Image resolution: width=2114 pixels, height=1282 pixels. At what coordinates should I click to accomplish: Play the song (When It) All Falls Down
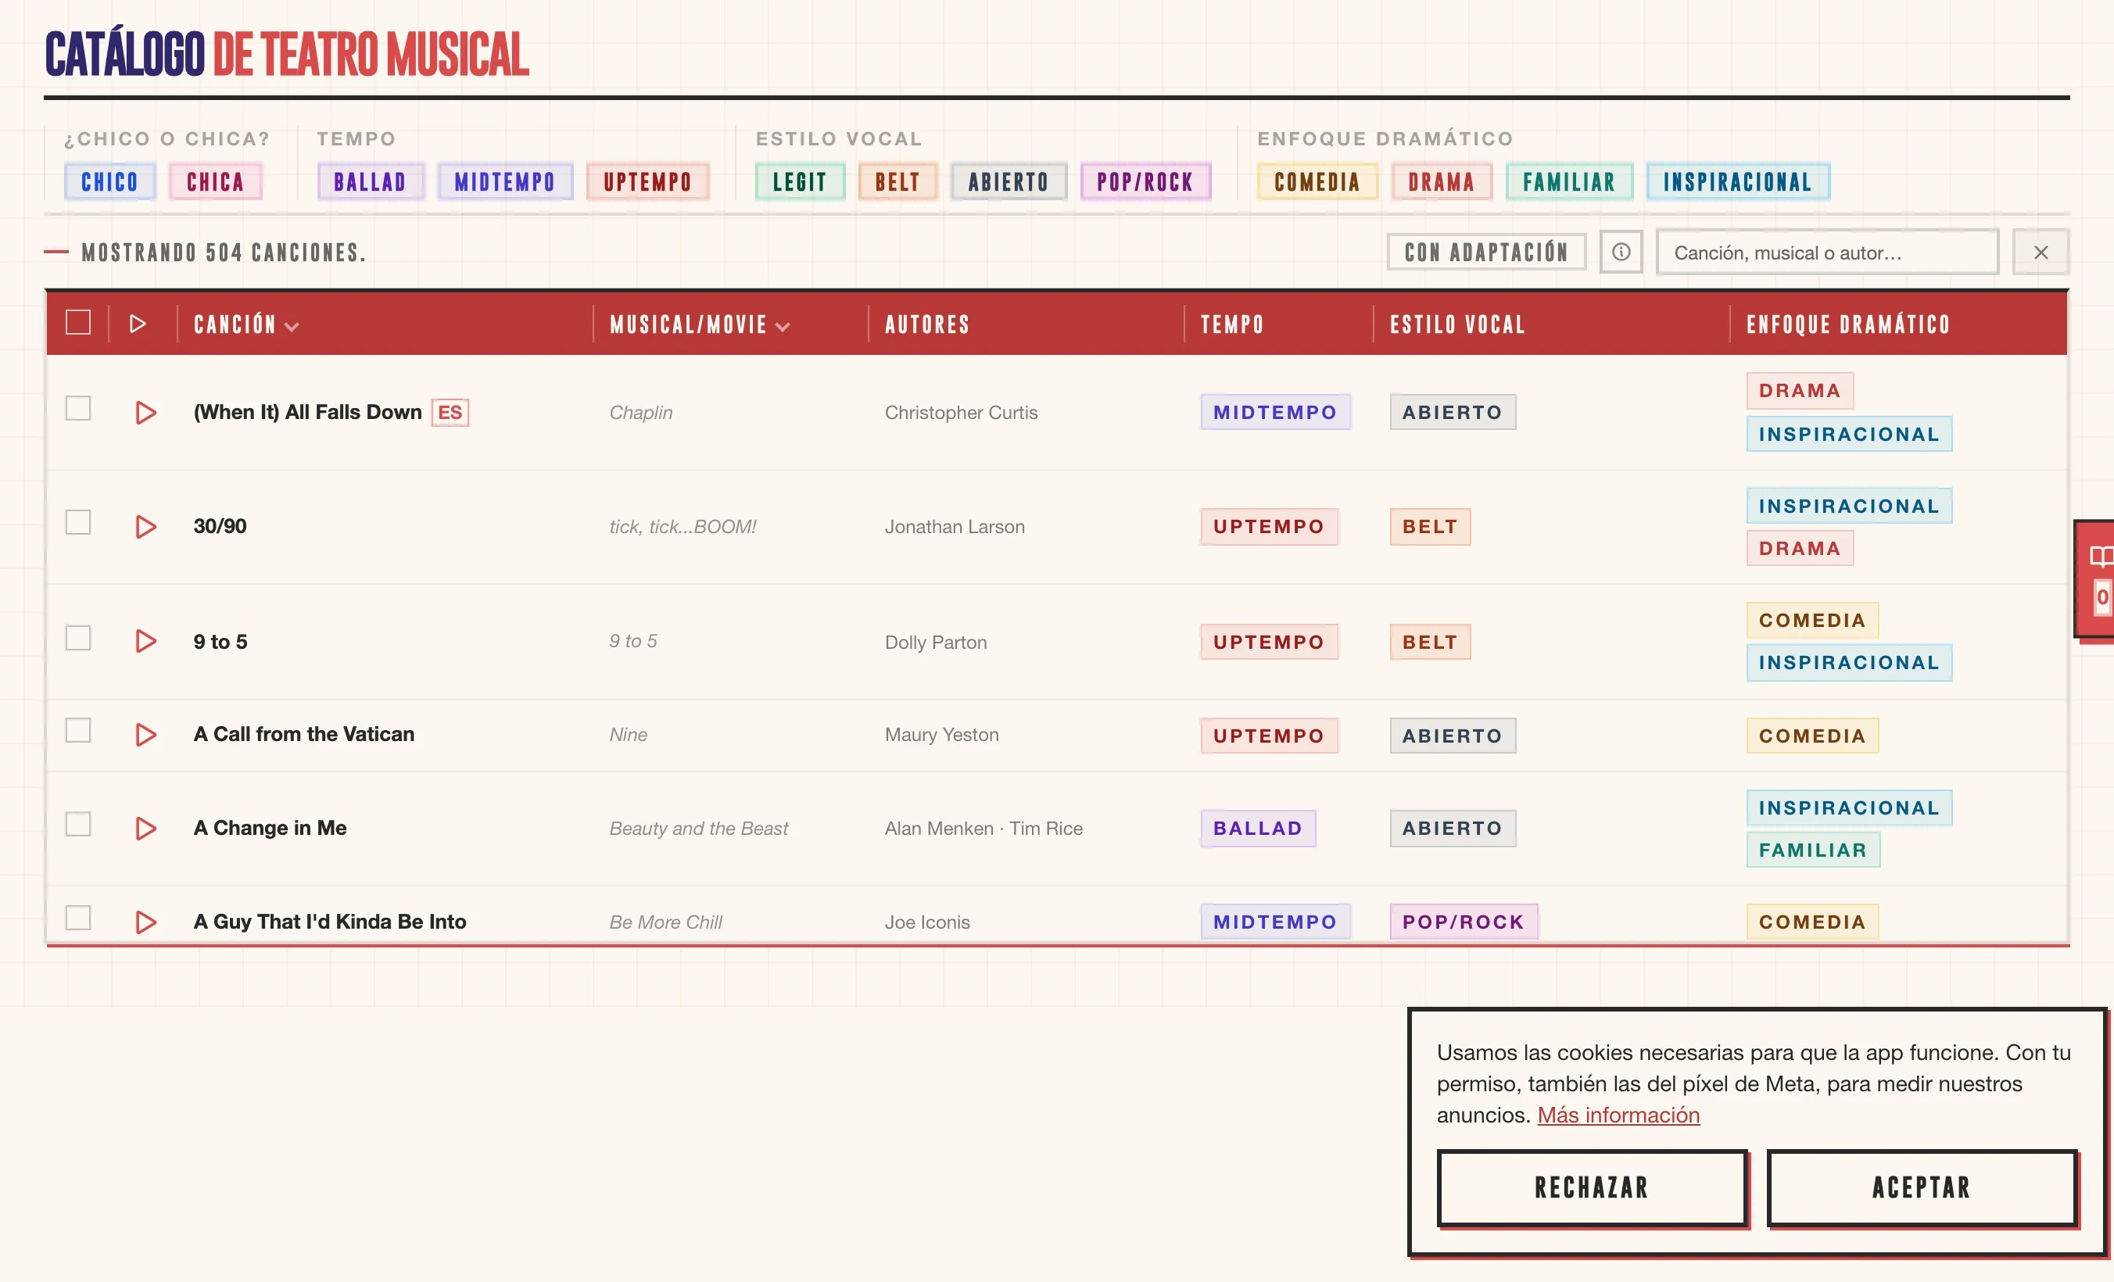tap(146, 413)
